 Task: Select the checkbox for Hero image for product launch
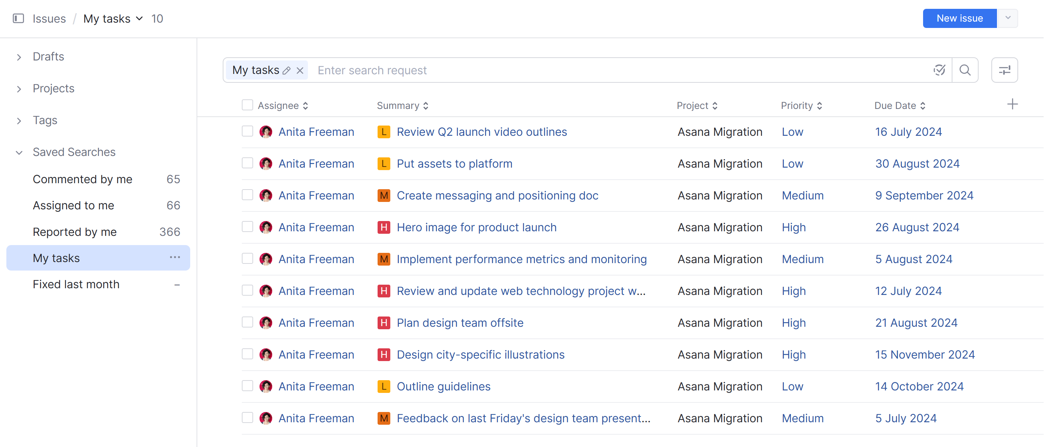[247, 227]
